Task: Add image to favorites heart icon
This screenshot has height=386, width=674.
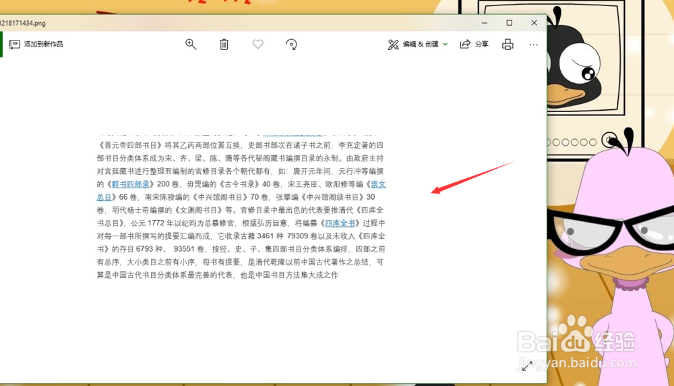Action: coord(258,45)
